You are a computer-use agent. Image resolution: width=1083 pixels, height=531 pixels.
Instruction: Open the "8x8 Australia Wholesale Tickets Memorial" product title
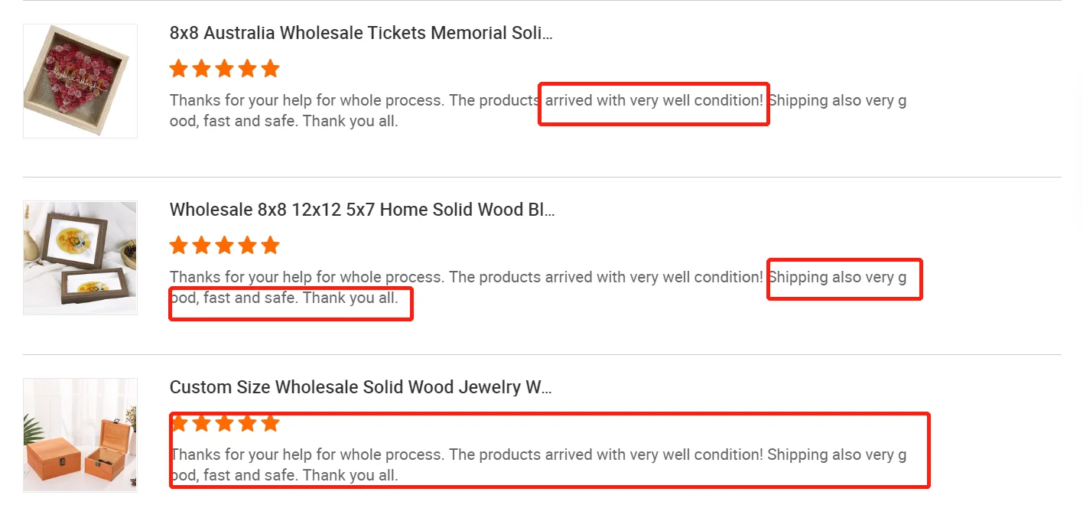360,33
